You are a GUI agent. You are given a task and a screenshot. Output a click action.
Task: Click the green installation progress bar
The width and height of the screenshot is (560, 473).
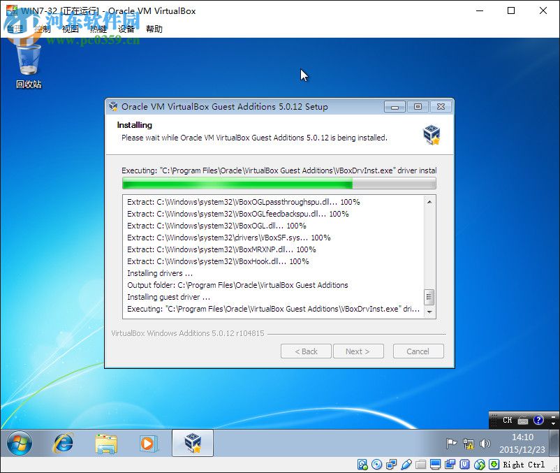pos(279,184)
